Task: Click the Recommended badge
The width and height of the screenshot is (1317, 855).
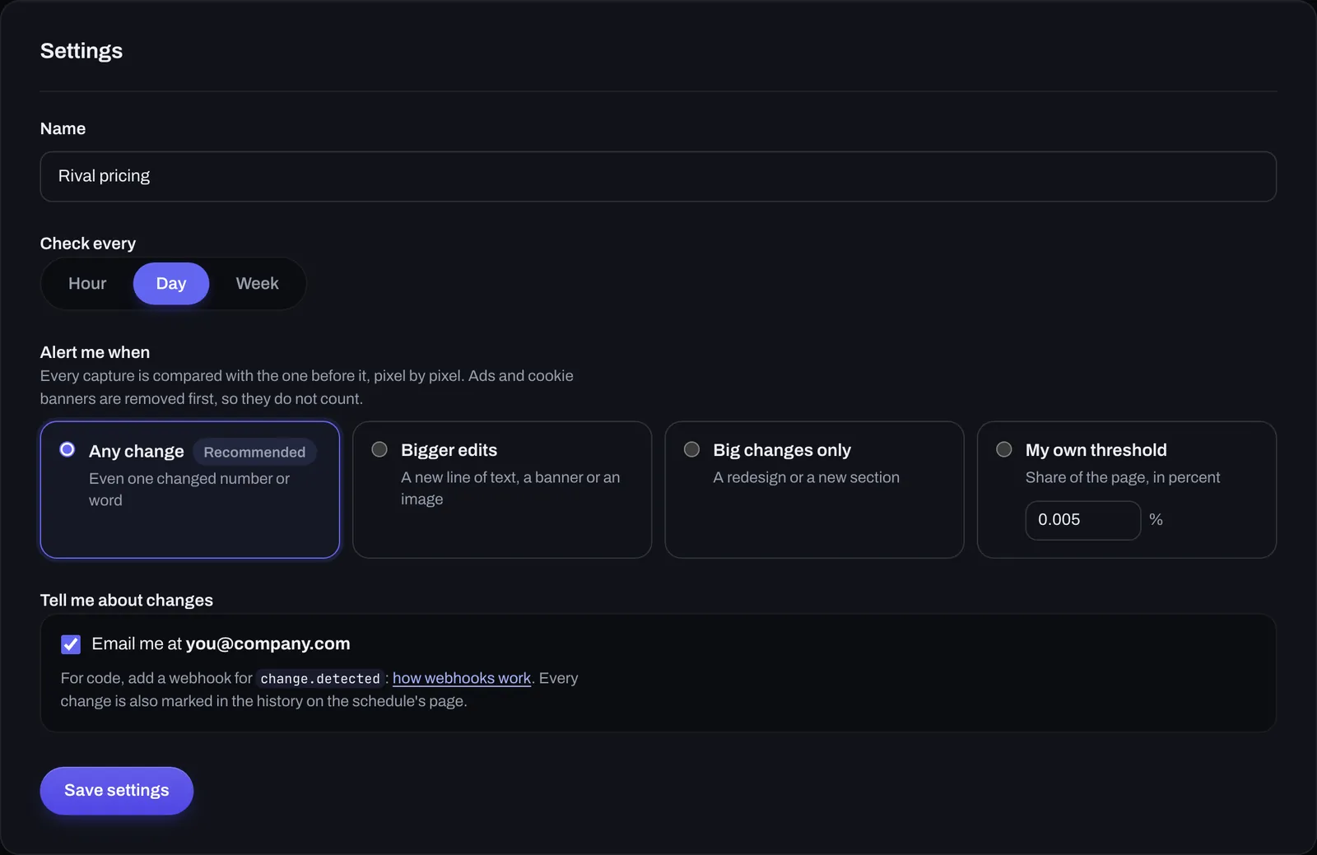Action: pos(254,452)
